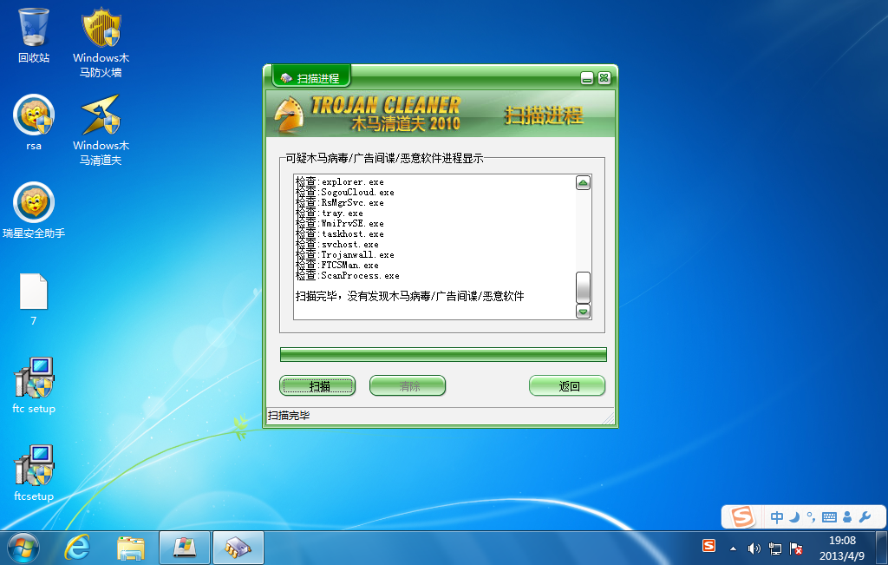Launch Internet Explorer from the taskbar

coord(77,548)
